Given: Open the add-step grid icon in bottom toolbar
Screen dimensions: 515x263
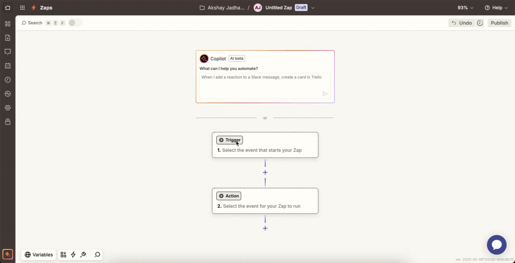Looking at the screenshot, I should [63, 255].
